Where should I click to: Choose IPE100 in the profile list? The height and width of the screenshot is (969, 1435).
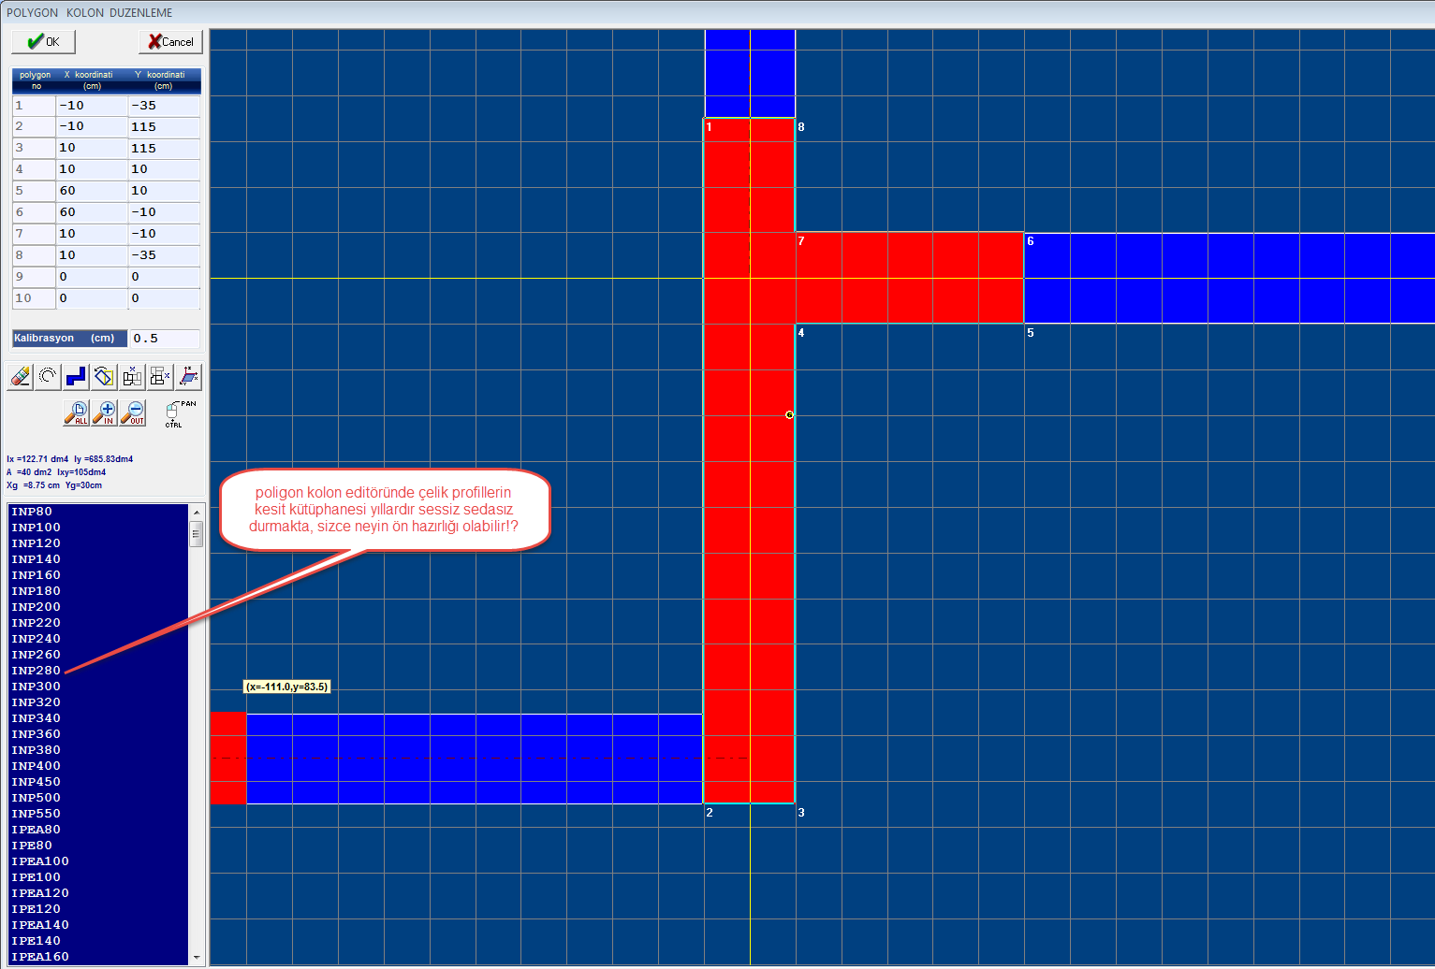pos(37,877)
